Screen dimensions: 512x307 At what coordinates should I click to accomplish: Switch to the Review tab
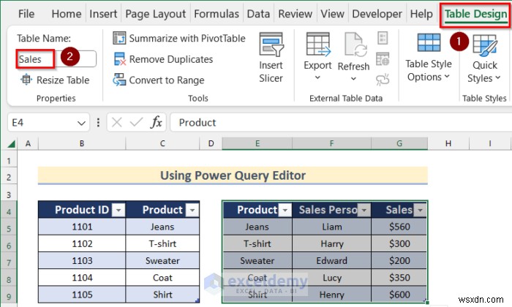tap(295, 14)
